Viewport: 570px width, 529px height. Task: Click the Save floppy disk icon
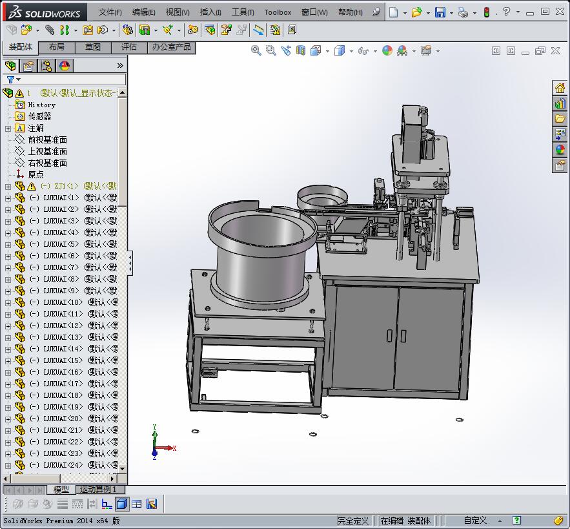point(440,12)
